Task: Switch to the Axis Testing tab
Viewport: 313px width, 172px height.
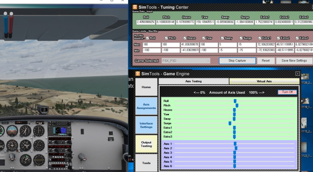Action: [x=193, y=81]
